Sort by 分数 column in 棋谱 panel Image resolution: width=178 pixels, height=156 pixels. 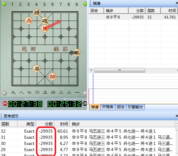click(x=137, y=11)
